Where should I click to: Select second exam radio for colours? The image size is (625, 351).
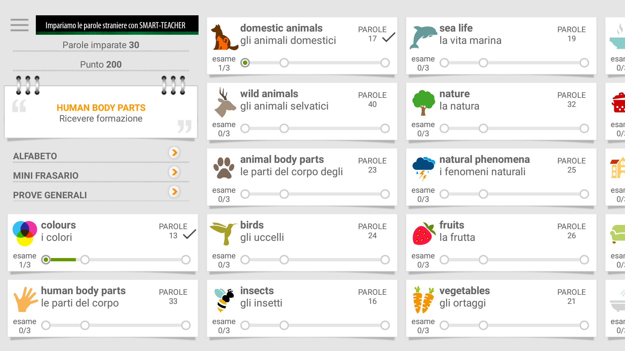(x=85, y=260)
